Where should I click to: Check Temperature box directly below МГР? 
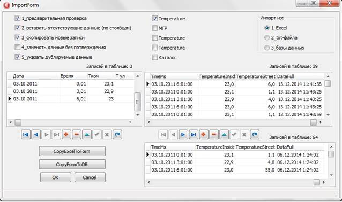(154, 38)
